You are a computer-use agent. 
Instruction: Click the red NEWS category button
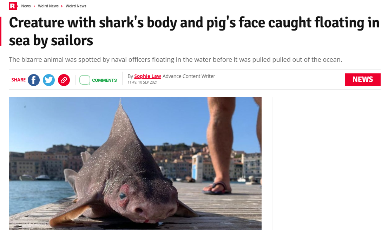362,79
